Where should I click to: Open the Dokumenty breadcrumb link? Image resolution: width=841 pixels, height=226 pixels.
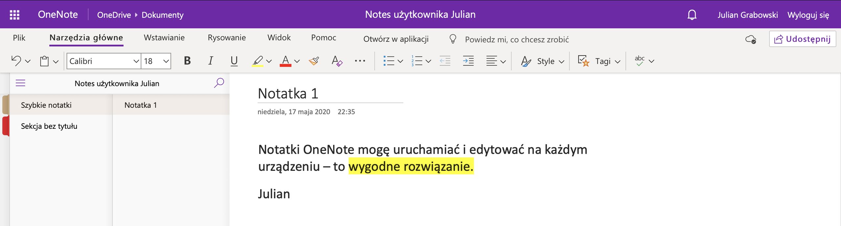point(163,15)
